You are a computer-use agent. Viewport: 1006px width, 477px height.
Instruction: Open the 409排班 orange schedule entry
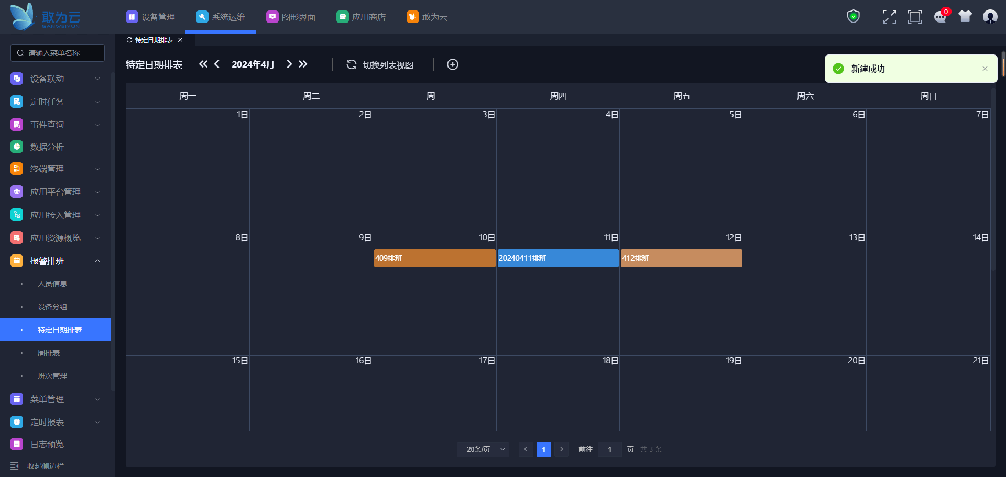coord(434,258)
